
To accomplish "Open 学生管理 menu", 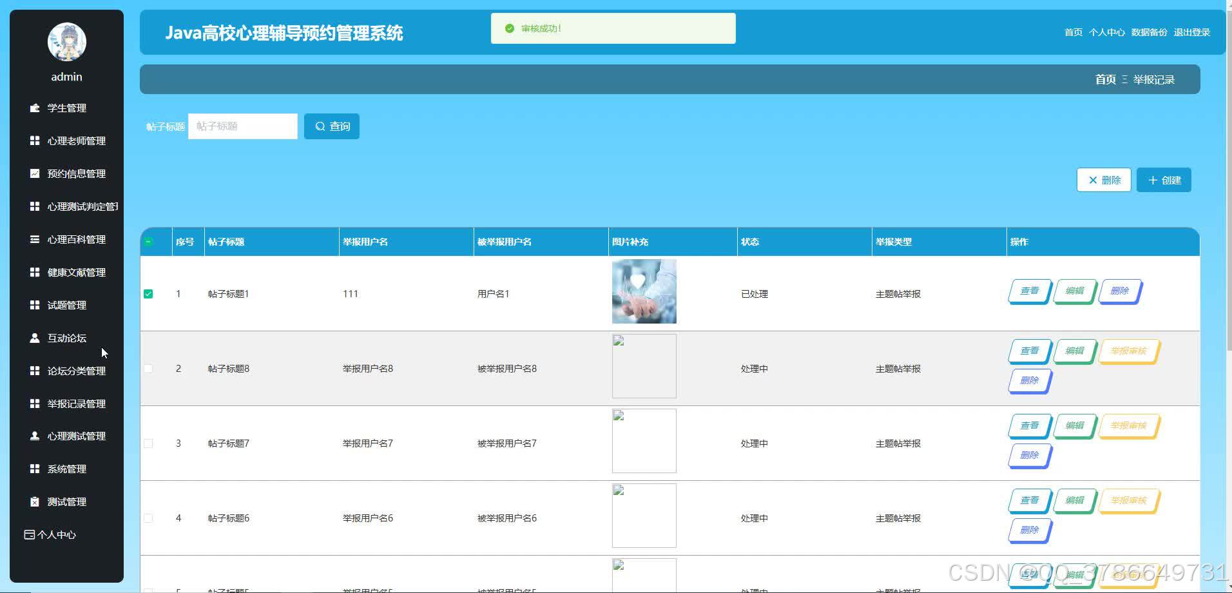I will pyautogui.click(x=67, y=108).
